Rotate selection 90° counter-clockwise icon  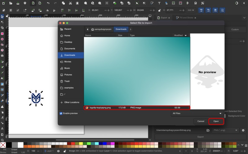[33, 10]
